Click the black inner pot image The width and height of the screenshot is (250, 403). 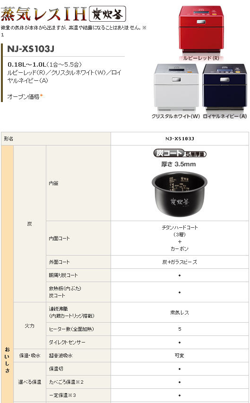tap(180, 194)
